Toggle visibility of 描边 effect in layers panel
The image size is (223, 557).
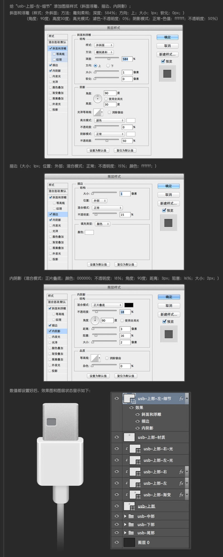[137, 421]
